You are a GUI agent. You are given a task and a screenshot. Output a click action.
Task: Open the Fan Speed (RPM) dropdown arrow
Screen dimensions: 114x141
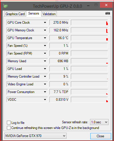[x=45, y=53]
